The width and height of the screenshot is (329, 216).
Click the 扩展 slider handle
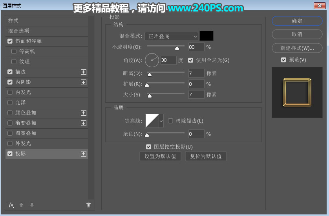coord(147,85)
